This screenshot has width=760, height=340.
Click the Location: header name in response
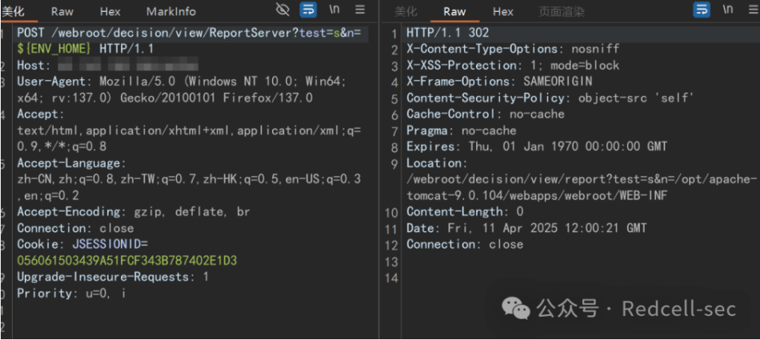pos(436,163)
